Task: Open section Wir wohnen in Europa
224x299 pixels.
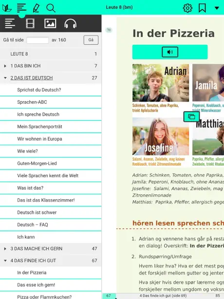Action: point(51,139)
